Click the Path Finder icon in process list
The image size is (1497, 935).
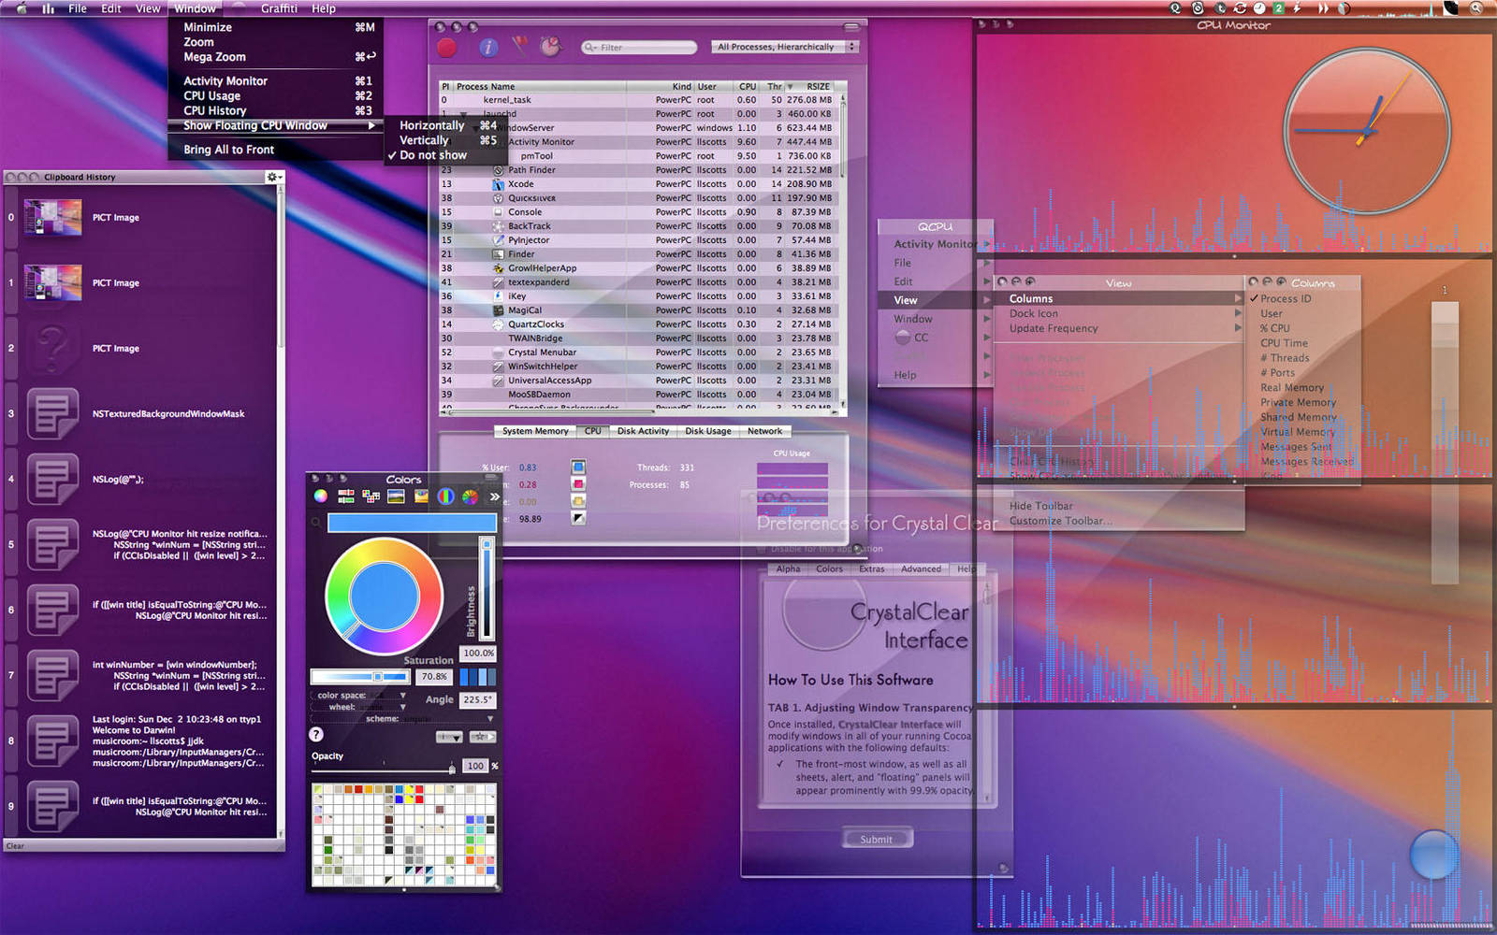[499, 170]
